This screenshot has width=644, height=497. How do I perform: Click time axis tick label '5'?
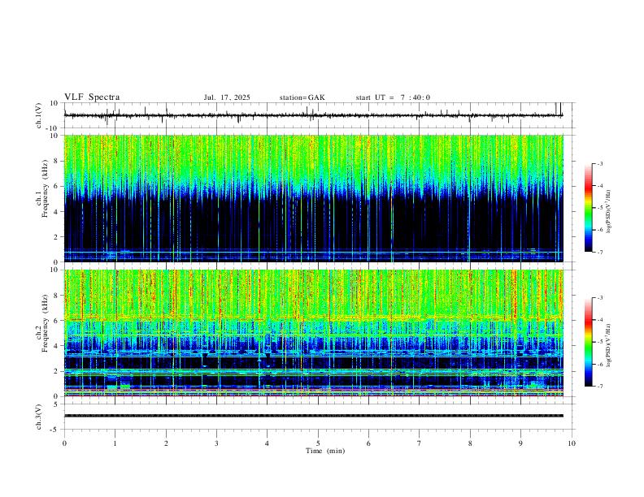(318, 443)
